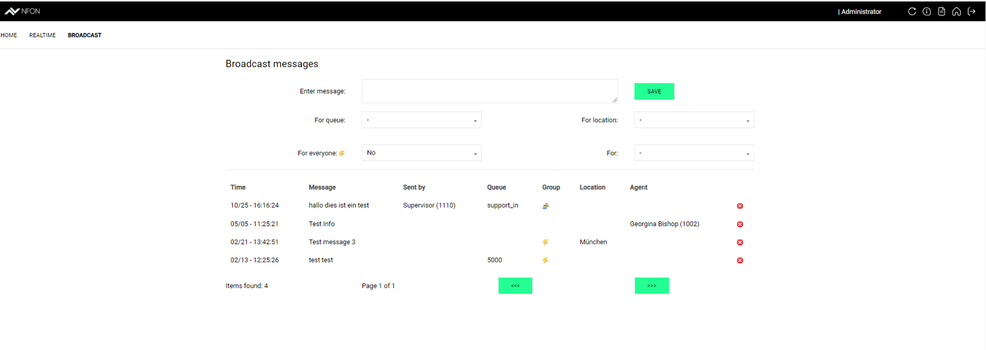
Task: Delete the 'hallo dies ist ein test' message
Action: [739, 206]
